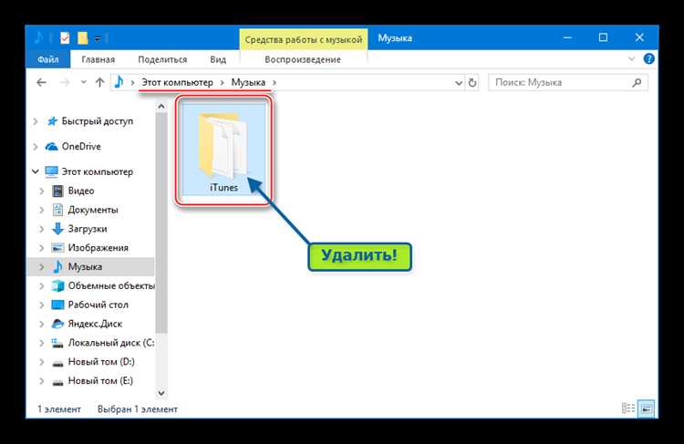Open Новый том (D:) in sidebar
The height and width of the screenshot is (444, 684).
(101, 362)
